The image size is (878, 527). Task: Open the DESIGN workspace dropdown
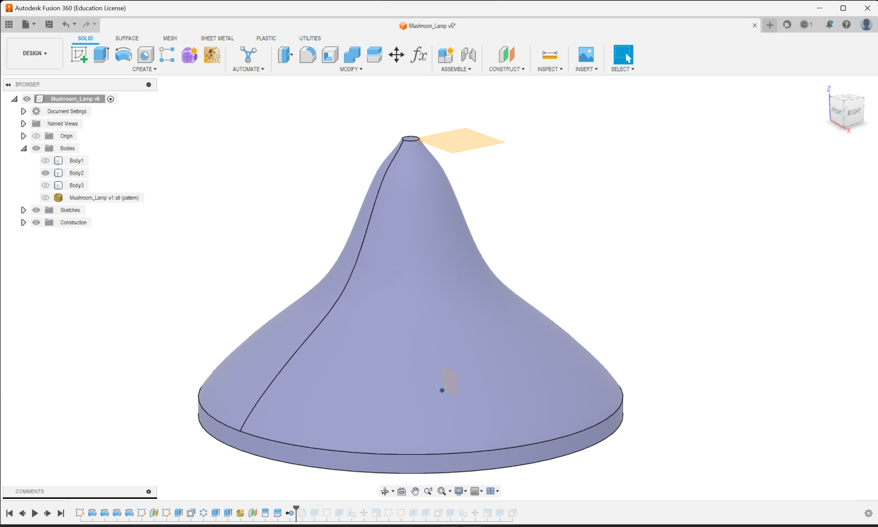click(35, 53)
